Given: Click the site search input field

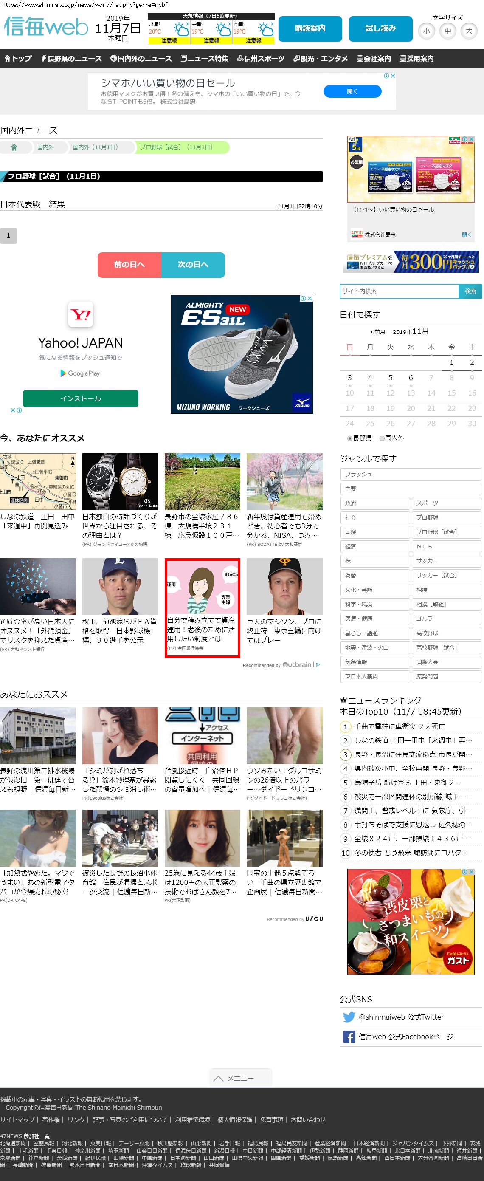Looking at the screenshot, I should click(x=399, y=291).
